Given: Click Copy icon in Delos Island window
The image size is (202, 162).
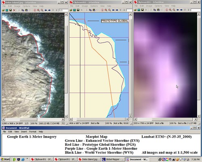Looking at the screenshot, I should tap(23, 10).
